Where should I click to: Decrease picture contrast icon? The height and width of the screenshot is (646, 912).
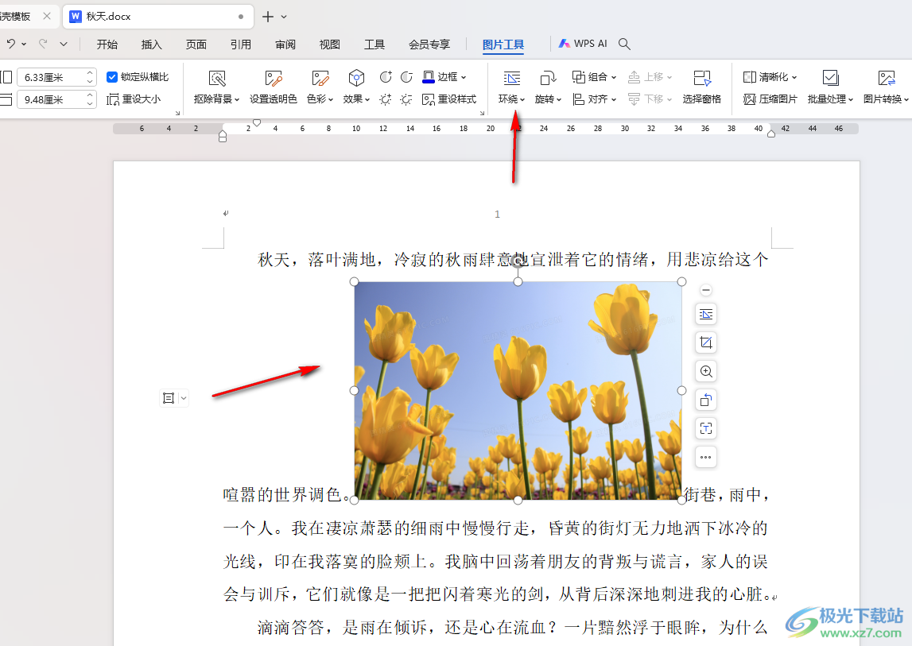point(406,77)
